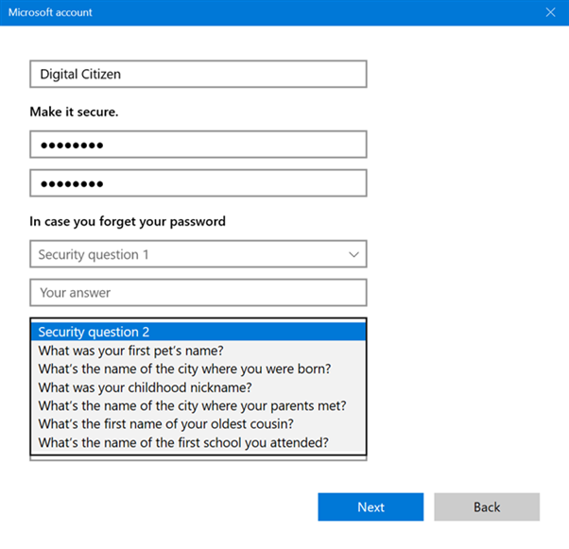569x549 pixels.
Task: Click the chevron arrow on Security question 1
Action: 353,254
